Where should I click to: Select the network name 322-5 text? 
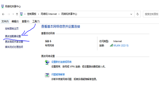[x=48, y=41]
